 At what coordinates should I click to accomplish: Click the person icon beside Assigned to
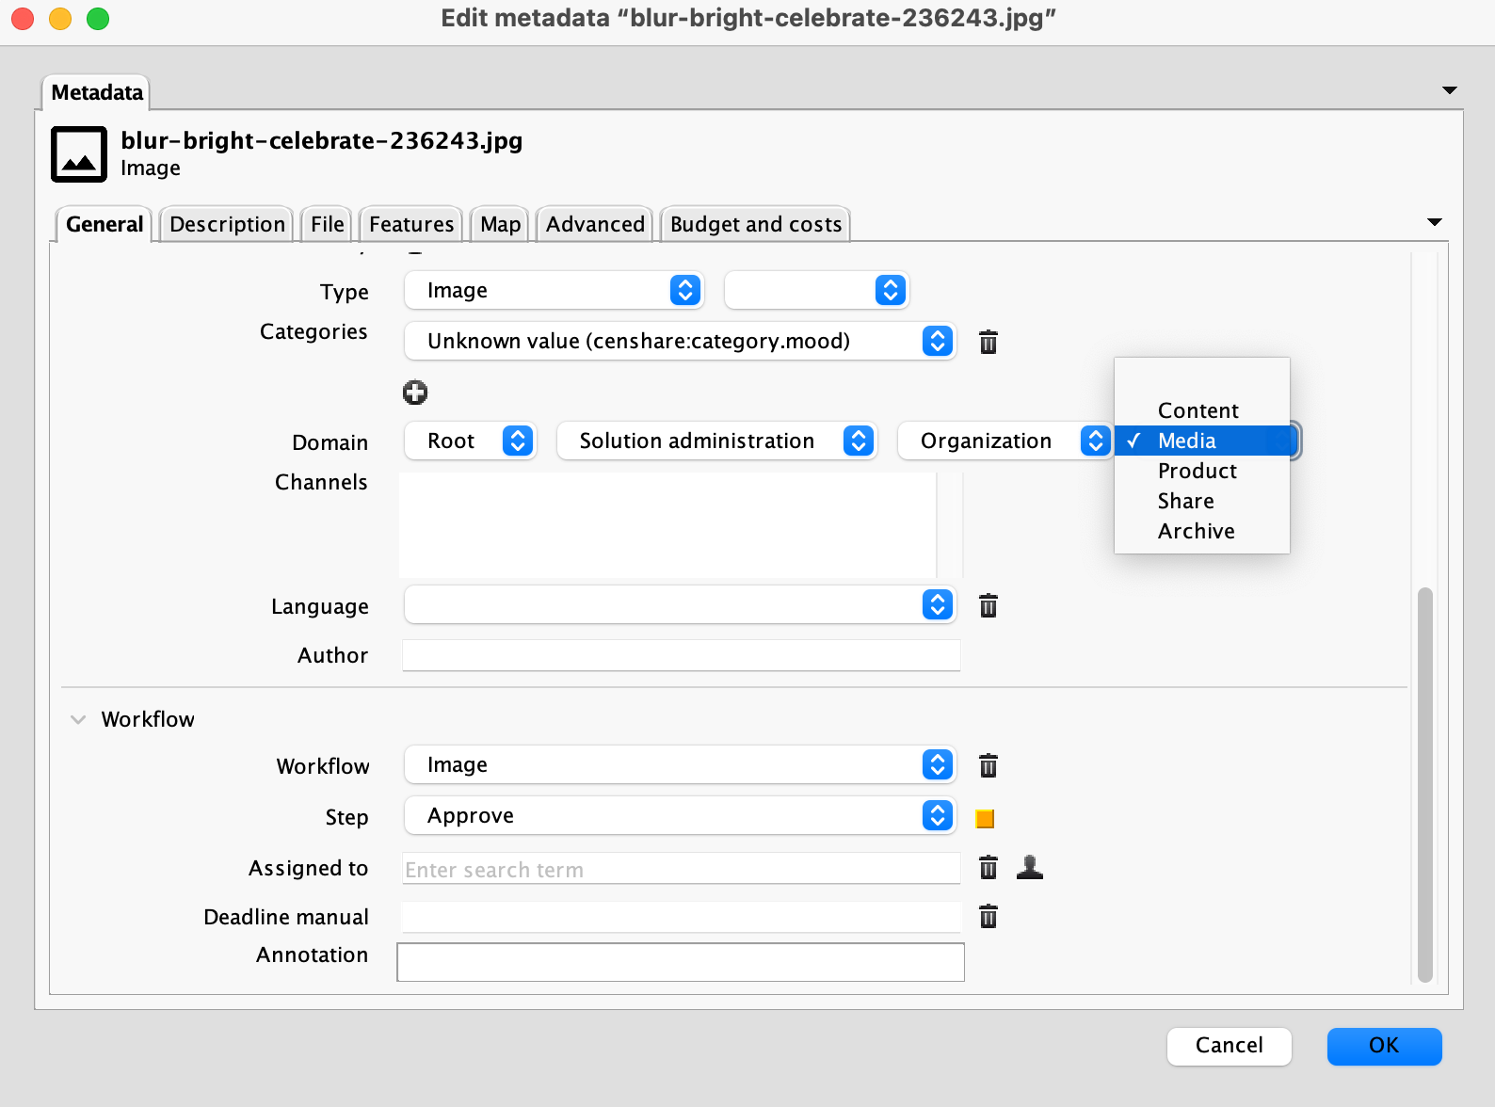pyautogui.click(x=1030, y=867)
